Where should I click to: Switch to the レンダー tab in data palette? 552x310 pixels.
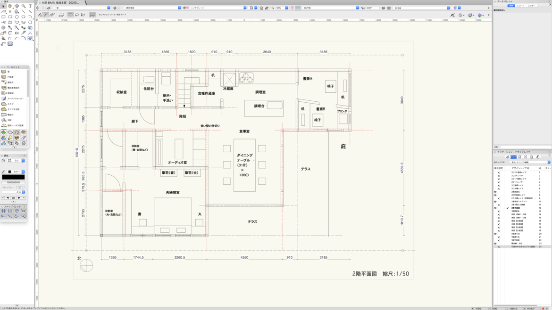point(532,6)
